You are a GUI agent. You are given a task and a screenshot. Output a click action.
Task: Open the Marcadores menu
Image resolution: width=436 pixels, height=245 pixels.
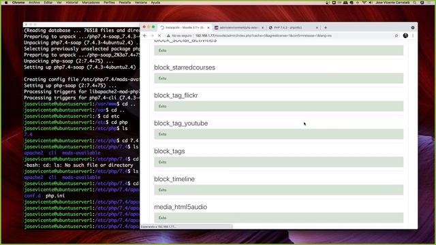click(91, 3)
